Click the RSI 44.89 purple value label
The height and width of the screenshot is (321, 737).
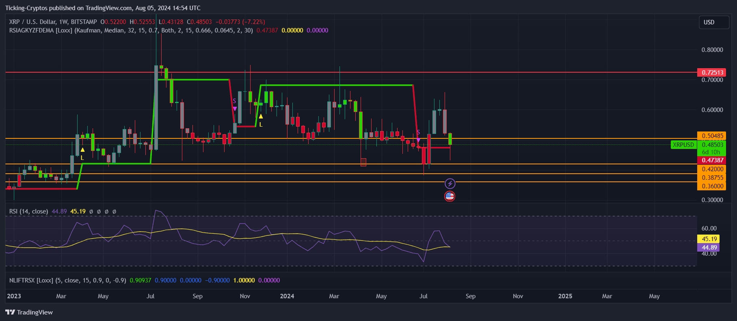point(708,248)
